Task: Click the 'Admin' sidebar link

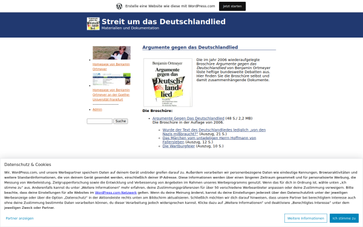Action: tap(97, 110)
